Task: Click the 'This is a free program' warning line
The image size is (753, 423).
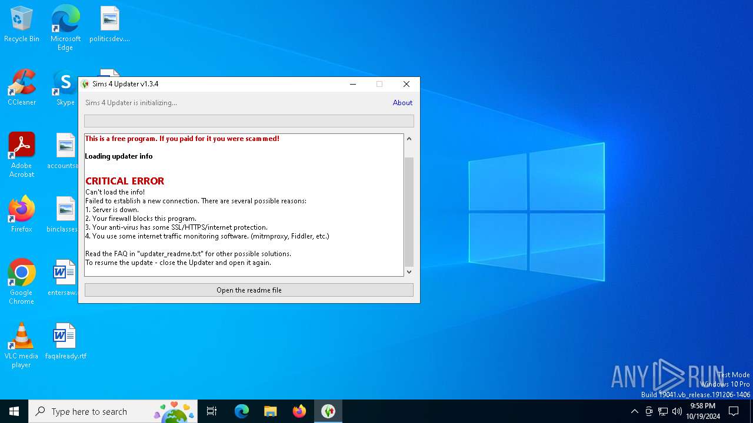Action: 182,139
